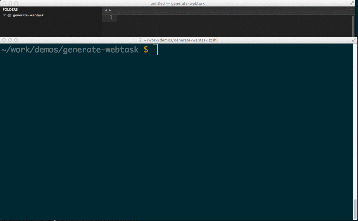Click the yellow $ prompt symbol
Viewport: 358px width, 221px height.
pyautogui.click(x=146, y=49)
